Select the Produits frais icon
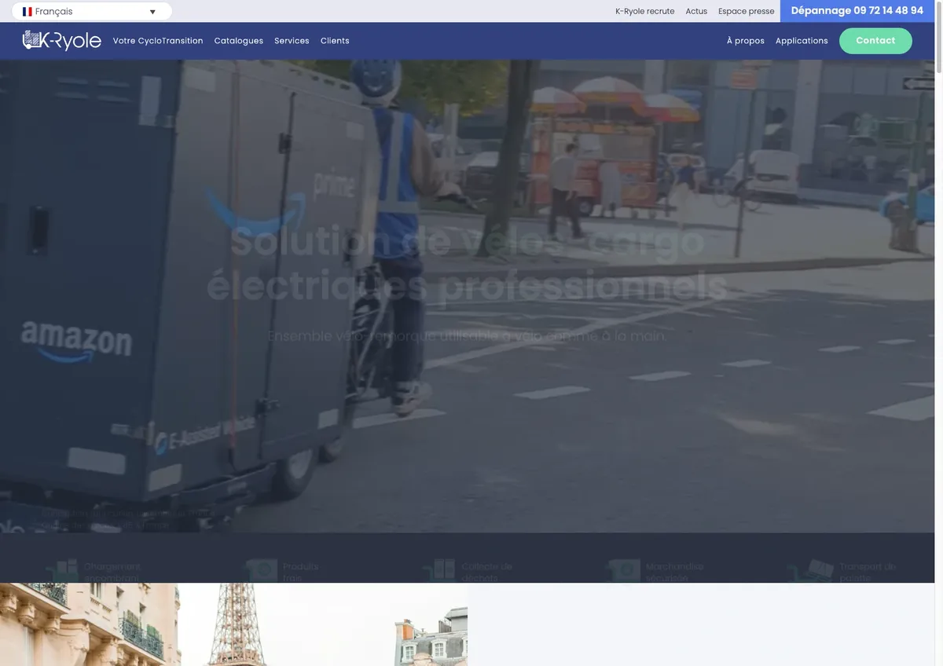This screenshot has width=943, height=666. (x=261, y=571)
